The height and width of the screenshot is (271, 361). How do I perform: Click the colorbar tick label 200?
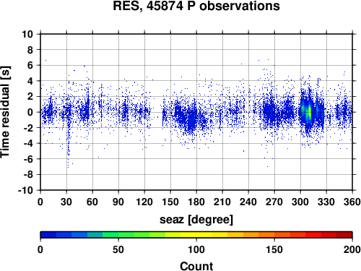click(x=352, y=249)
